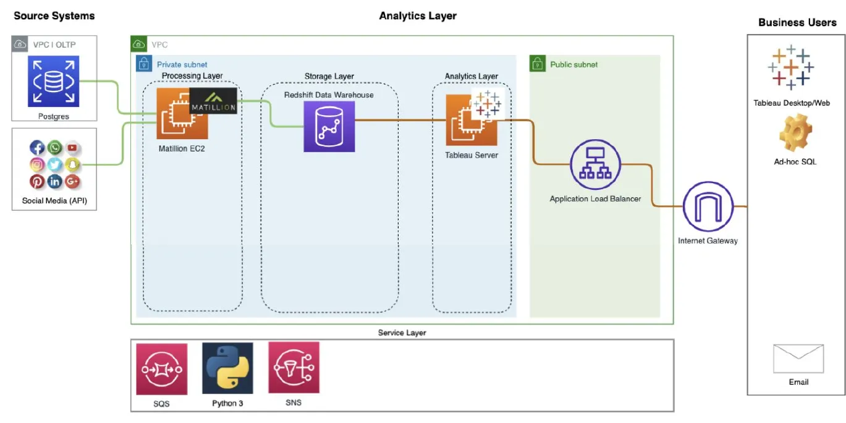The width and height of the screenshot is (846, 423).
Task: Click the 'Ad-hoc SQL' caption
Action: tap(795, 161)
